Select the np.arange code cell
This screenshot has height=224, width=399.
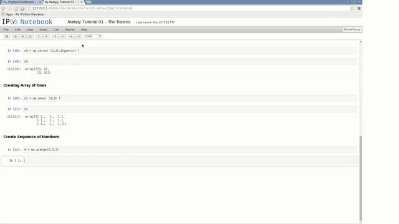click(x=190, y=150)
